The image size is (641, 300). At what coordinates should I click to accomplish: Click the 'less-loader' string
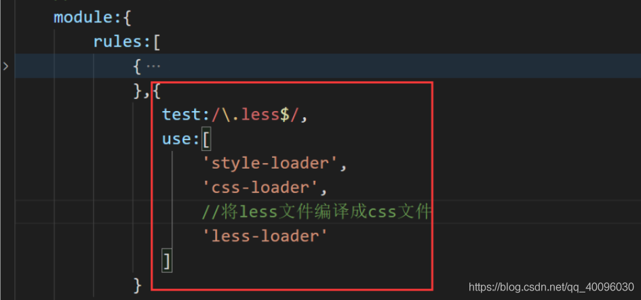point(265,236)
